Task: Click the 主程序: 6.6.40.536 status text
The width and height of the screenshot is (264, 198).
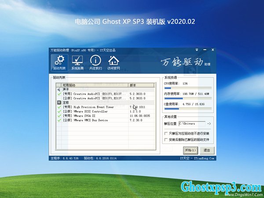Action: click(x=65, y=158)
